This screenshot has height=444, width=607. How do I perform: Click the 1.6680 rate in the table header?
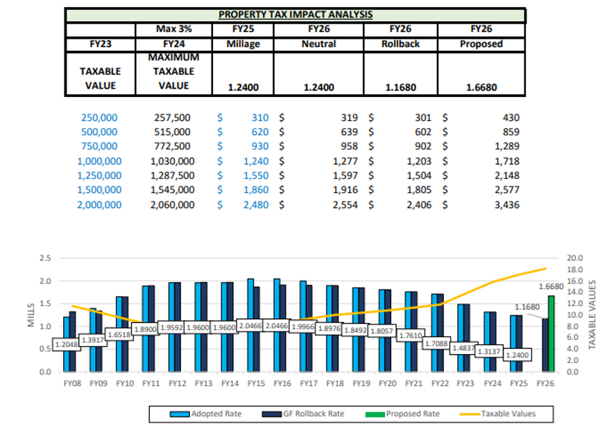(481, 88)
